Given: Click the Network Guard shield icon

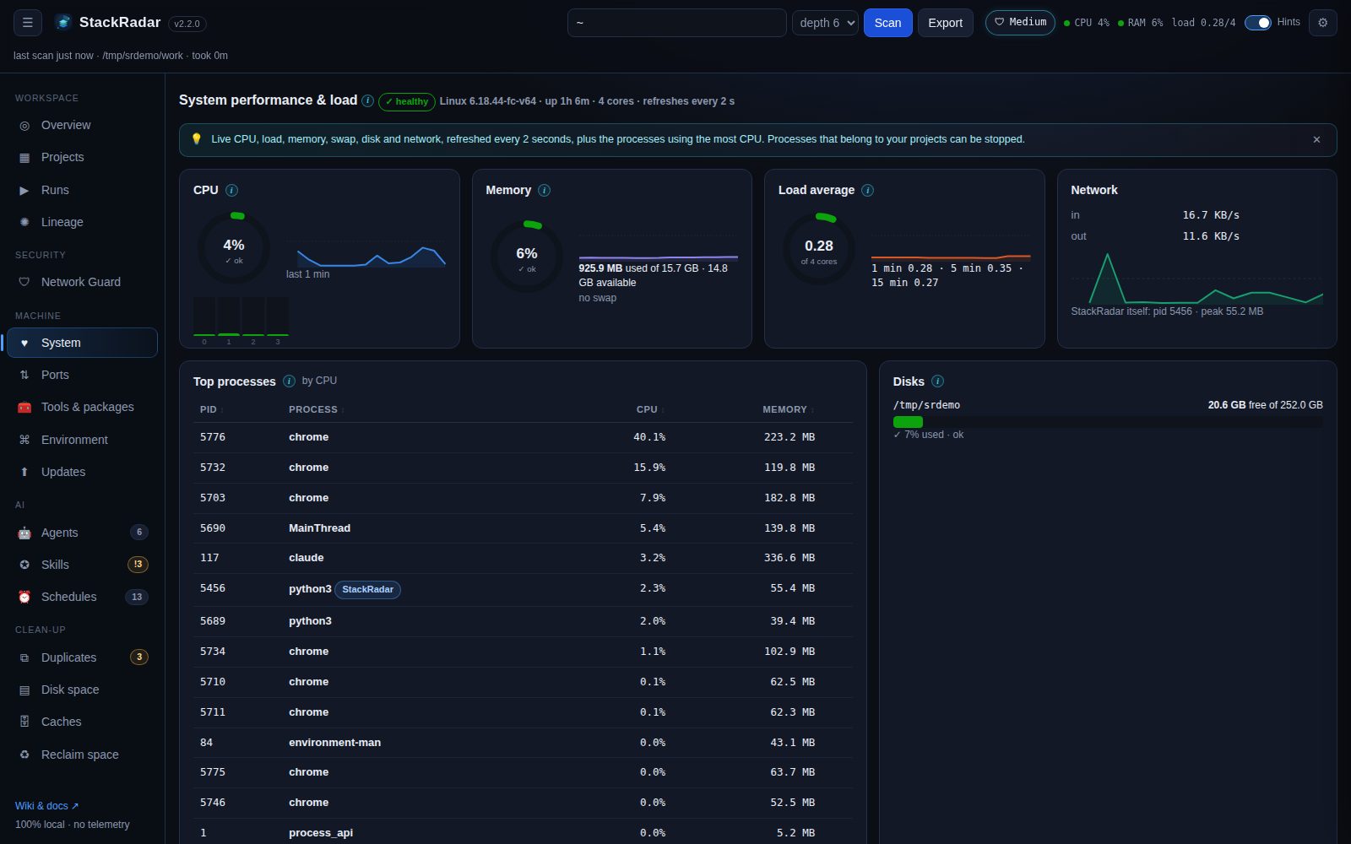Looking at the screenshot, I should point(24,282).
